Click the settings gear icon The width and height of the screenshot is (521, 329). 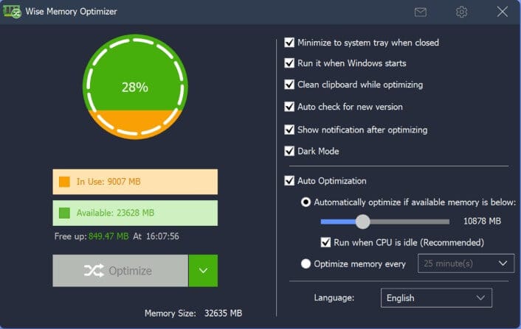(461, 12)
